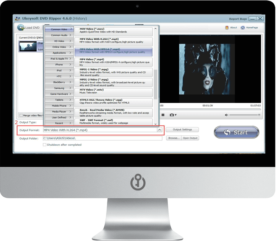Click the video preview area
Screen dimensions: 276x241
click(210, 69)
